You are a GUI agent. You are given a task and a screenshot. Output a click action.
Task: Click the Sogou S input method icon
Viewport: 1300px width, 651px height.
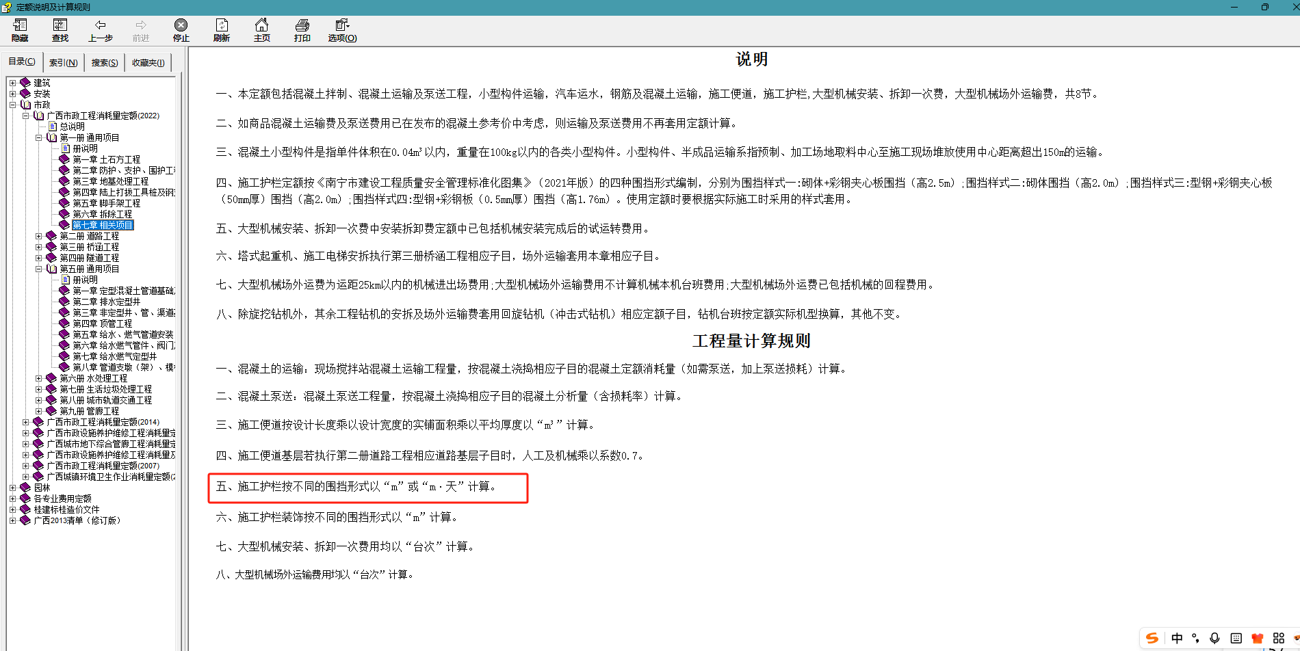click(1152, 638)
